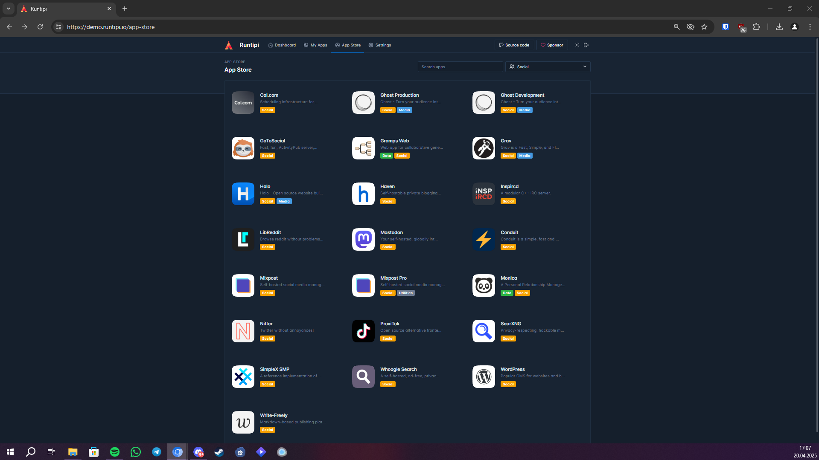Open the Inspircd title link
This screenshot has height=460, width=819.
point(510,186)
